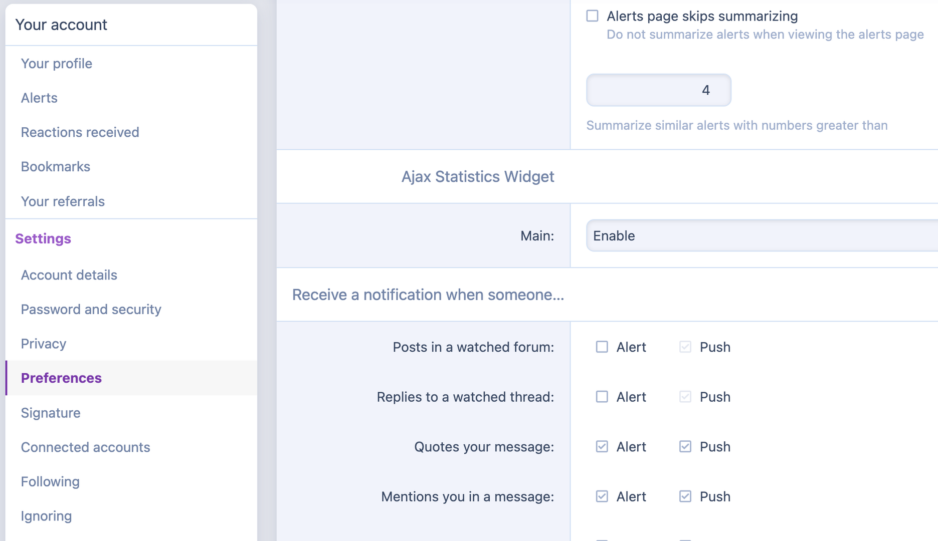
Task: Click the summarize alerts number field
Action: point(658,90)
